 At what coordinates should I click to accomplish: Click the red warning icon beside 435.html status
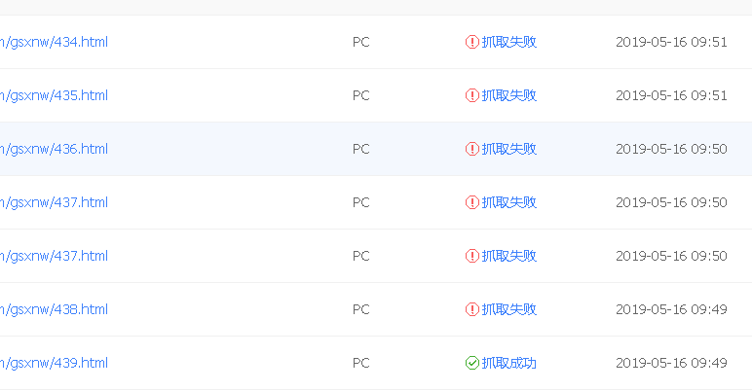471,95
